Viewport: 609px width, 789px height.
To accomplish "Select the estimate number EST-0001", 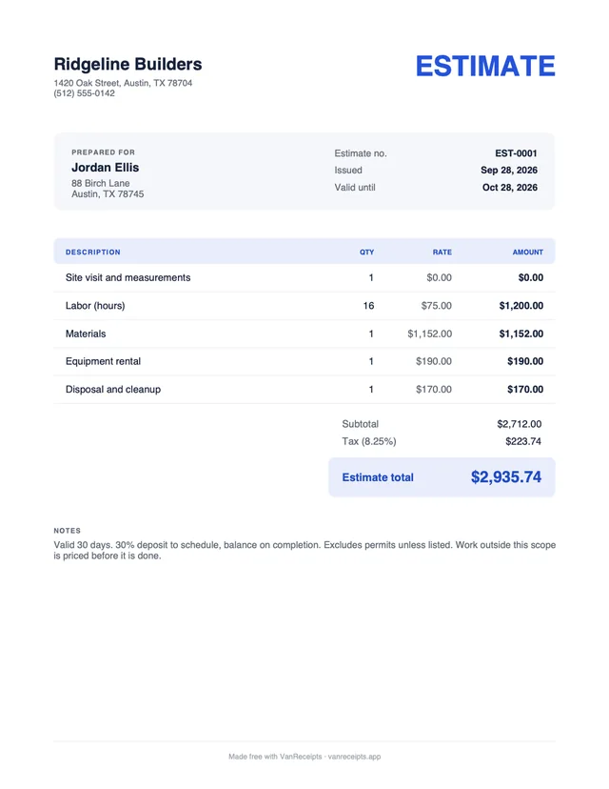I will (516, 153).
